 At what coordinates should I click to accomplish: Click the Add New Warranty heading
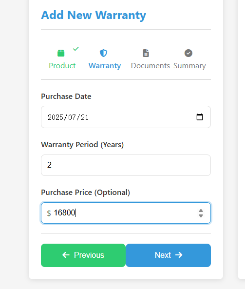coord(94,15)
